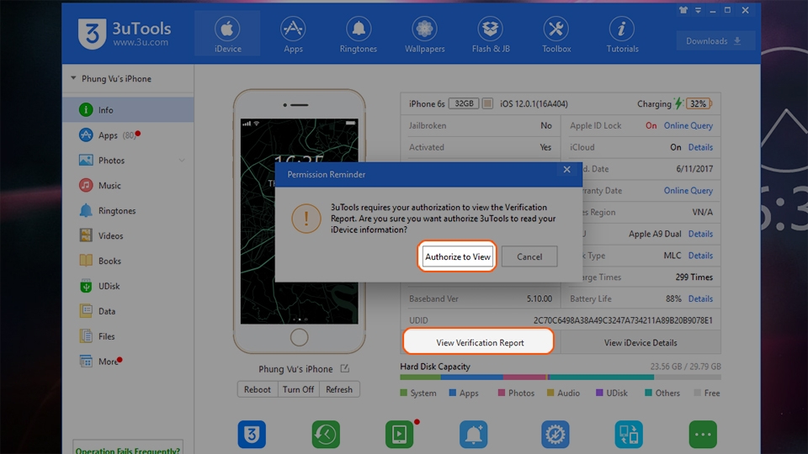Click the edit device name icon
The width and height of the screenshot is (808, 454).
tap(345, 368)
